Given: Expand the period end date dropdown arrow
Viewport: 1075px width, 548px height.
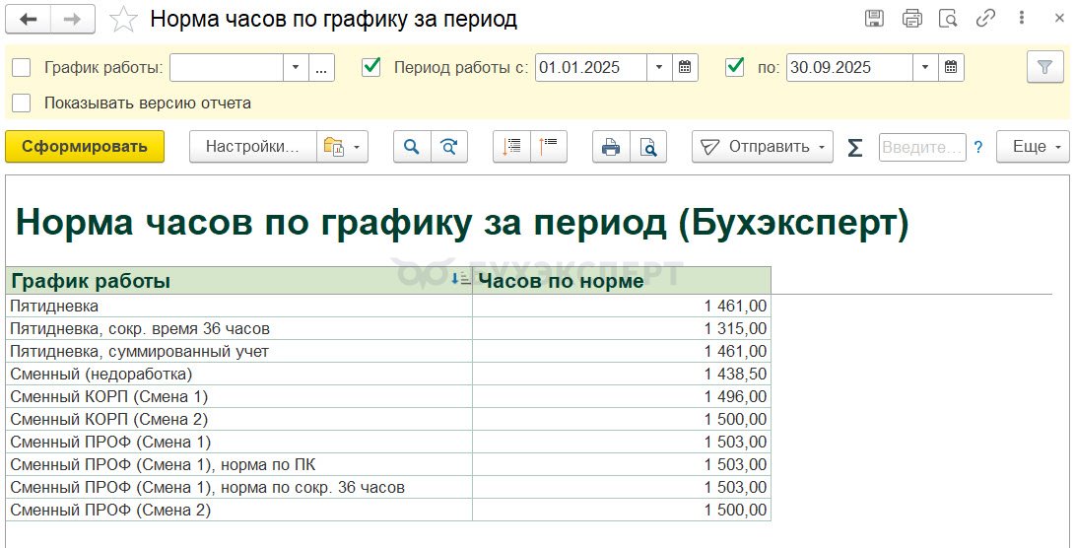Looking at the screenshot, I should (x=925, y=67).
